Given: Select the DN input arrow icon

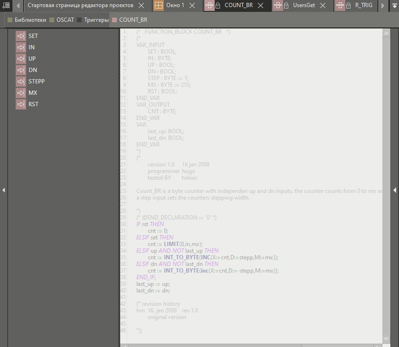Looking at the screenshot, I should [20, 70].
